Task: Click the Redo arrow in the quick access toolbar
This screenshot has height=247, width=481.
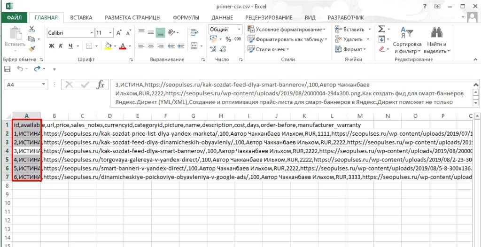Action: [38, 69]
